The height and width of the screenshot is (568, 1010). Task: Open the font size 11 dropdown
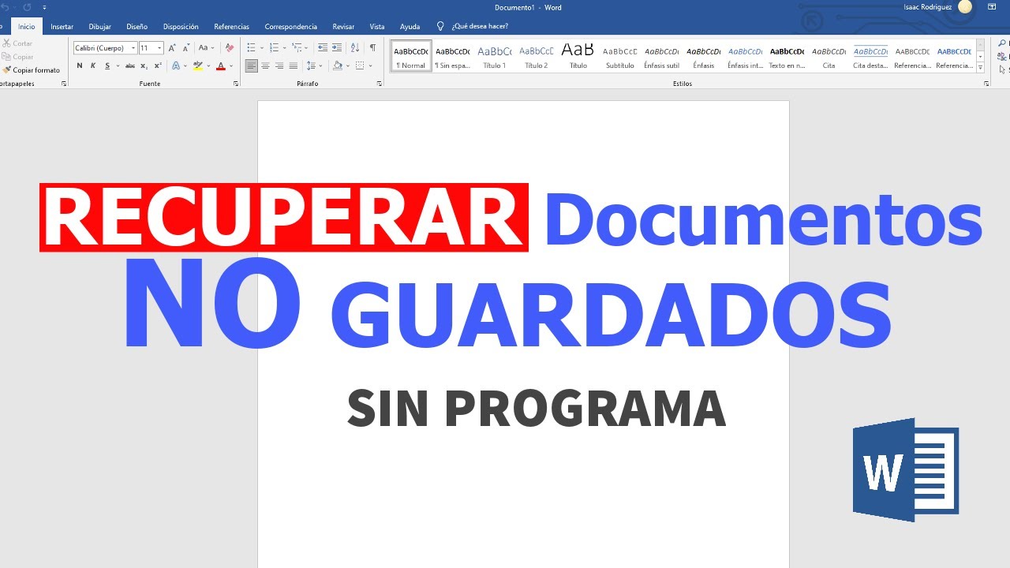click(159, 48)
